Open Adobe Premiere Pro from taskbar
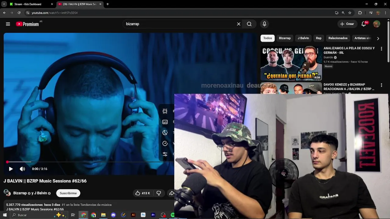390x219 pixels. tap(153, 215)
